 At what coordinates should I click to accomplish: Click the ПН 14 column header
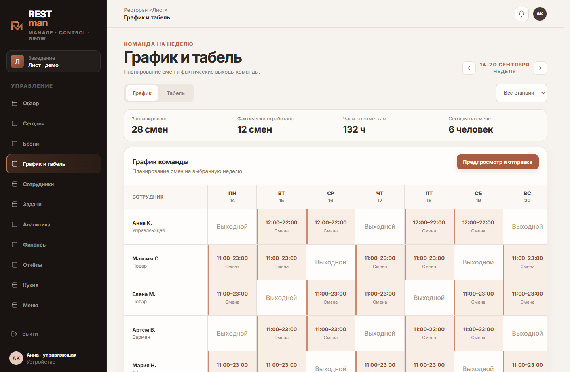(232, 197)
